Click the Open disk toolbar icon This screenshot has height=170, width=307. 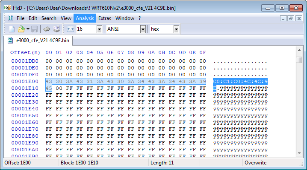click(x=56, y=29)
